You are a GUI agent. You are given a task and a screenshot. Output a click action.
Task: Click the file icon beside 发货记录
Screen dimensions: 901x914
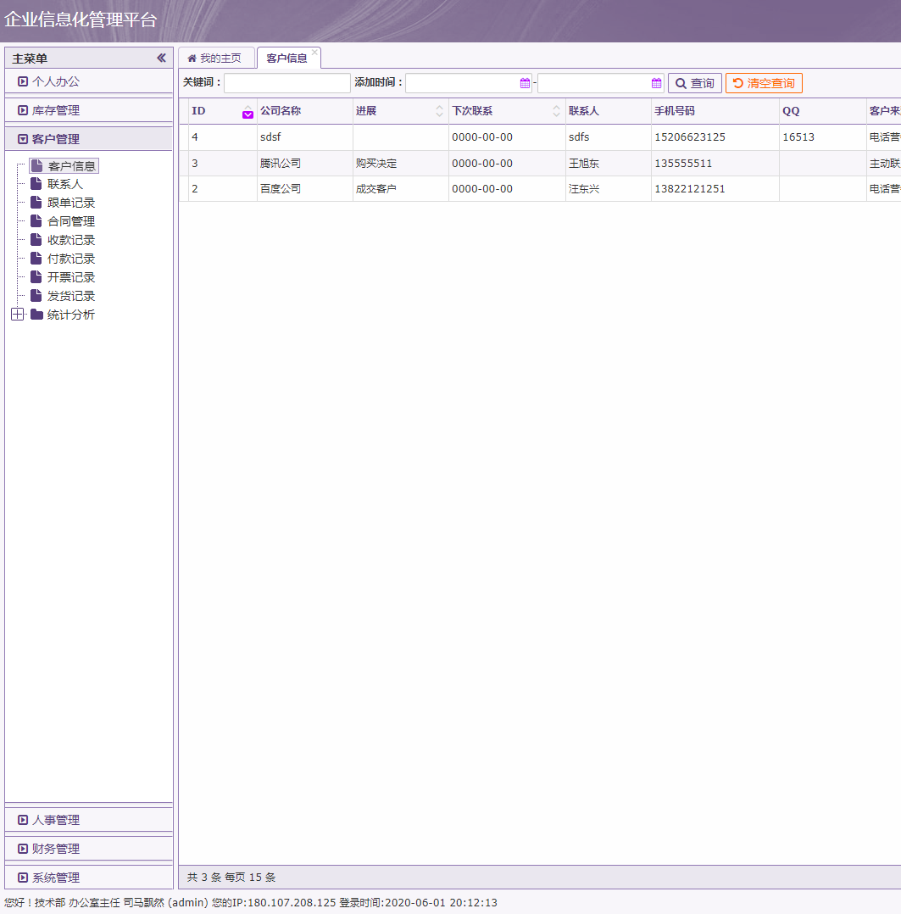coord(36,296)
